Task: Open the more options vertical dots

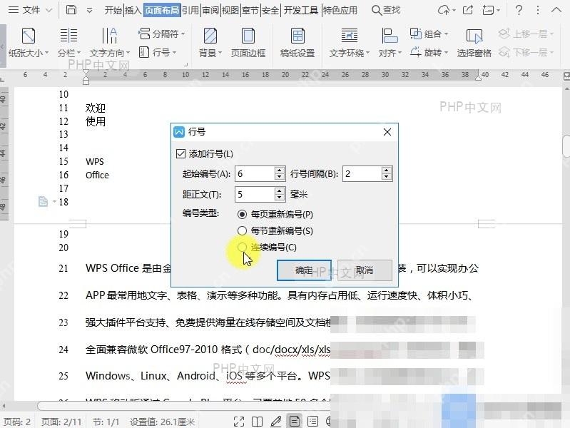Action: [x=538, y=10]
